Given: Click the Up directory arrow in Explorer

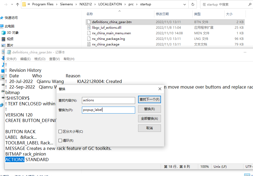Looking at the screenshot, I should pos(18,4).
